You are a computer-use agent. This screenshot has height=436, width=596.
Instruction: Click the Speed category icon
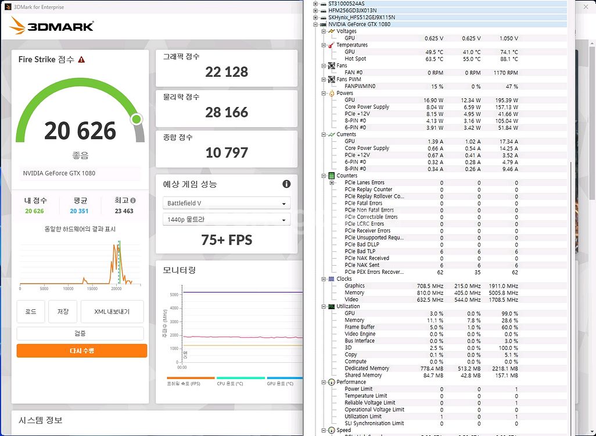point(332,430)
